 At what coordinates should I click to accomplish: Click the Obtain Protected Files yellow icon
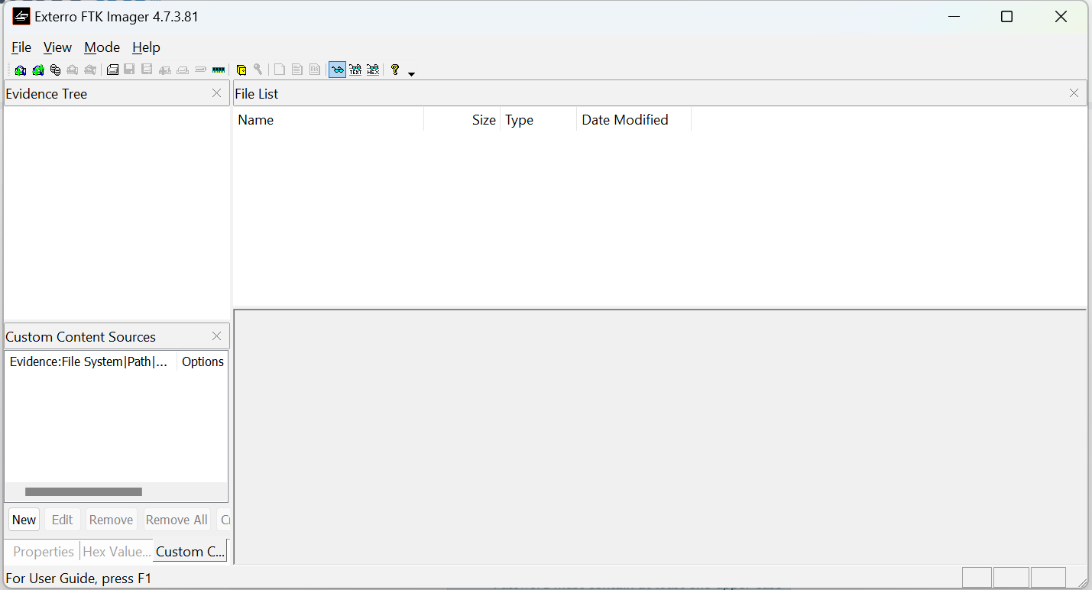(x=241, y=70)
